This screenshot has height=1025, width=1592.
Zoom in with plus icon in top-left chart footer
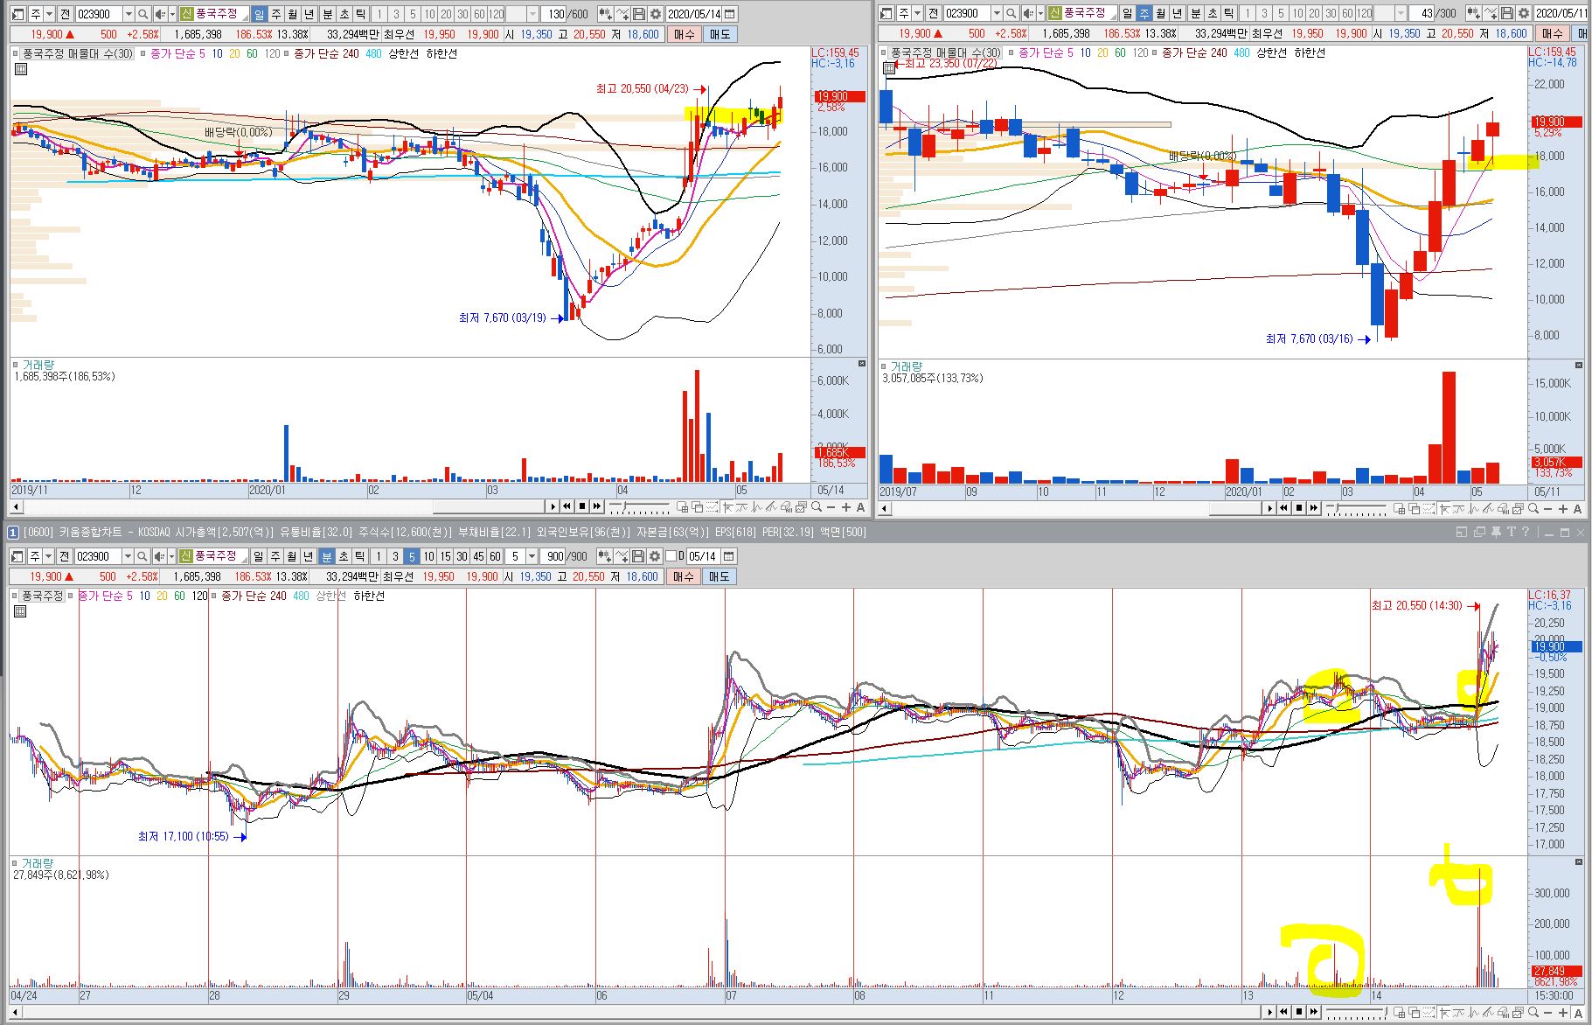846,506
